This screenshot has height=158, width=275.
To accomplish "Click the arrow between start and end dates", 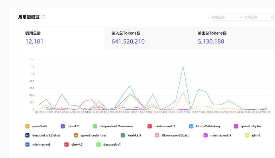I will (241, 17).
